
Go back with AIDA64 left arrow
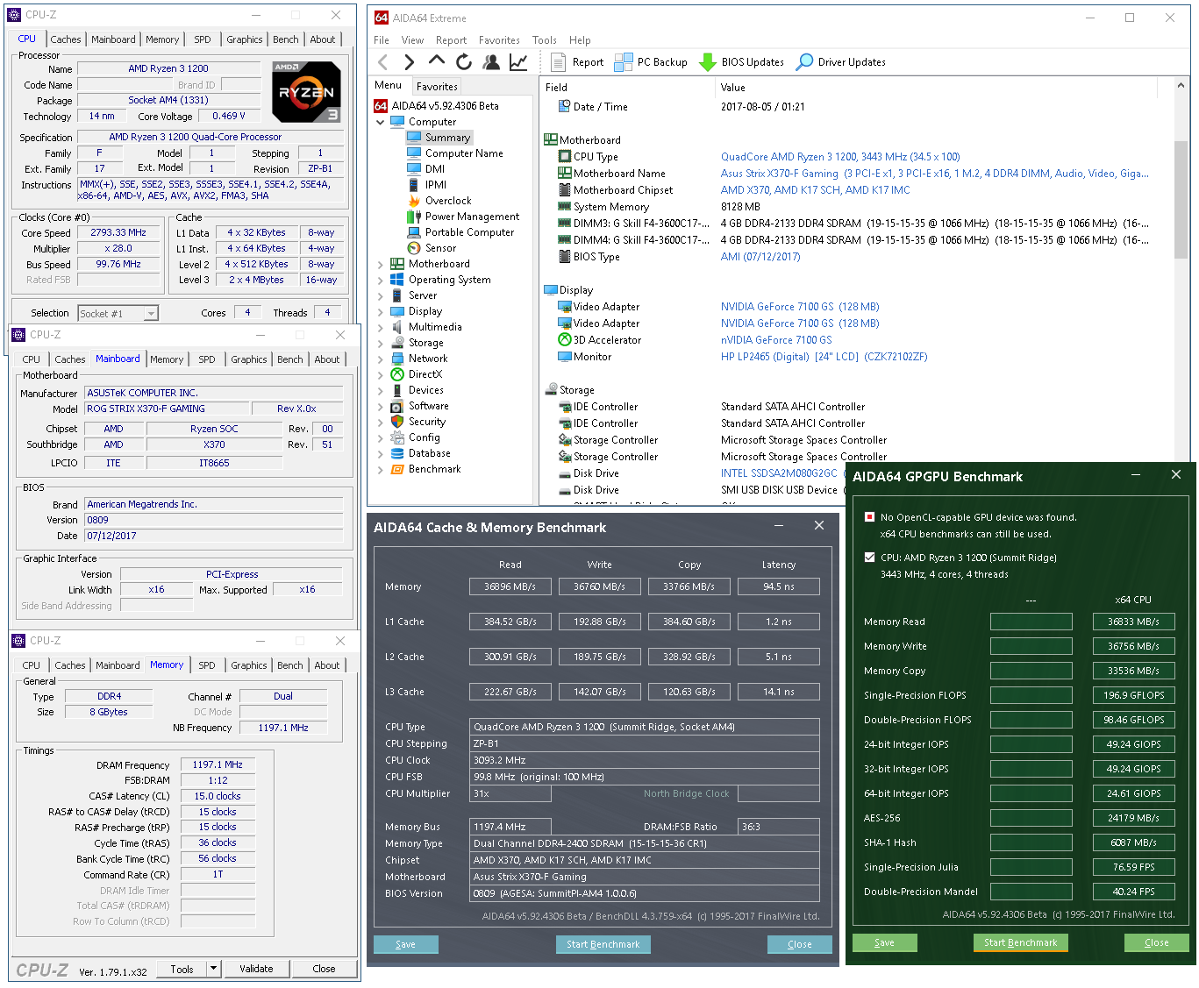coord(382,61)
